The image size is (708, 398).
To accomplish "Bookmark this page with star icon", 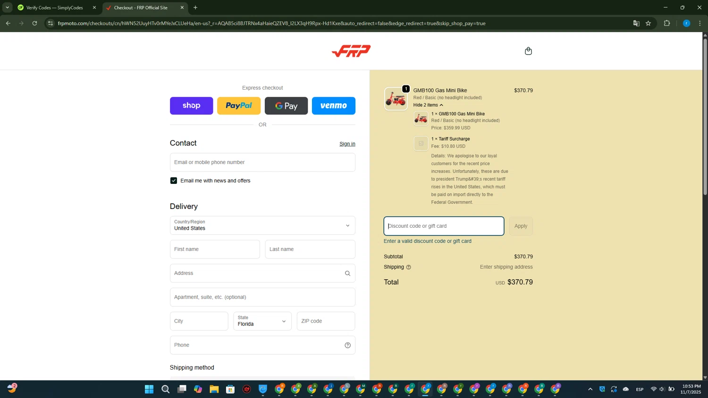I will pos(649,23).
